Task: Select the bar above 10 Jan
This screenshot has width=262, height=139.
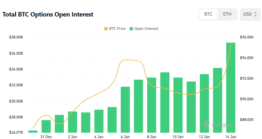Action: pyautogui.click(x=178, y=105)
